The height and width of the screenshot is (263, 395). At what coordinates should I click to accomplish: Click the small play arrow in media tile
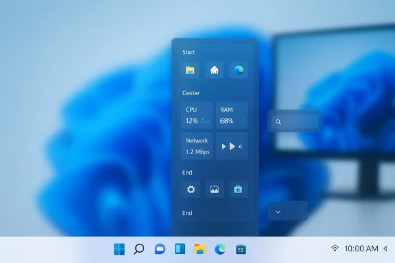(x=224, y=147)
